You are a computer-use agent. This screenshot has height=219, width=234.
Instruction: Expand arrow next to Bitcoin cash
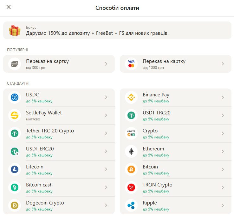pos(106,187)
